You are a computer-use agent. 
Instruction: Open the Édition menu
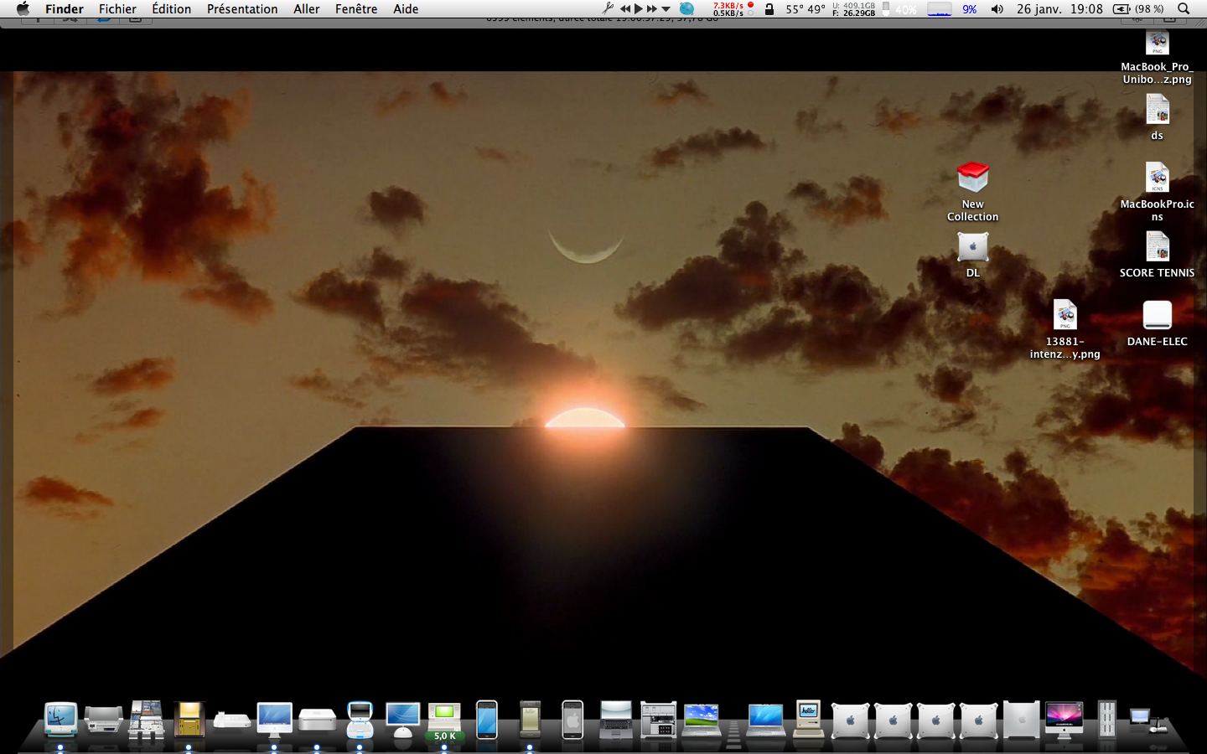tap(171, 8)
